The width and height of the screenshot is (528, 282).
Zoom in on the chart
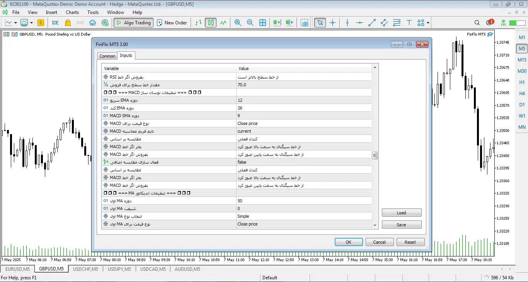click(x=238, y=23)
